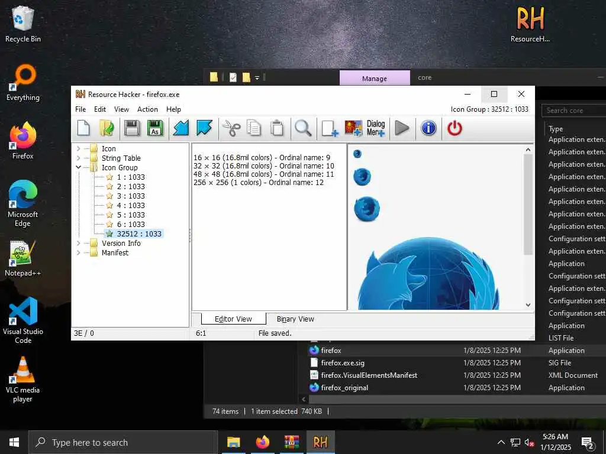This screenshot has width=606, height=454.
Task: Click File Explorer icon in taskbar
Action: (x=233, y=442)
